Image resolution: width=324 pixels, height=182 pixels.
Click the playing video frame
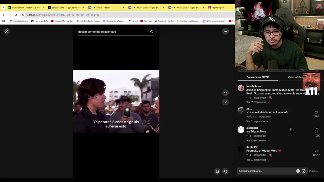click(x=116, y=101)
